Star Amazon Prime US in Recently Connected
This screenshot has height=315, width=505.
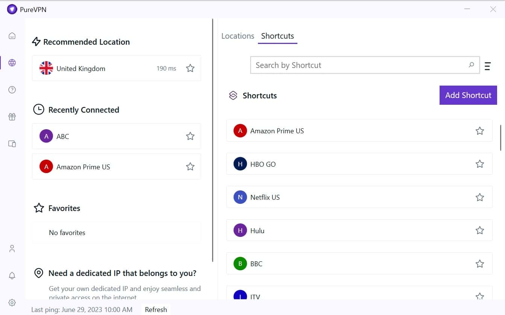coord(190,167)
